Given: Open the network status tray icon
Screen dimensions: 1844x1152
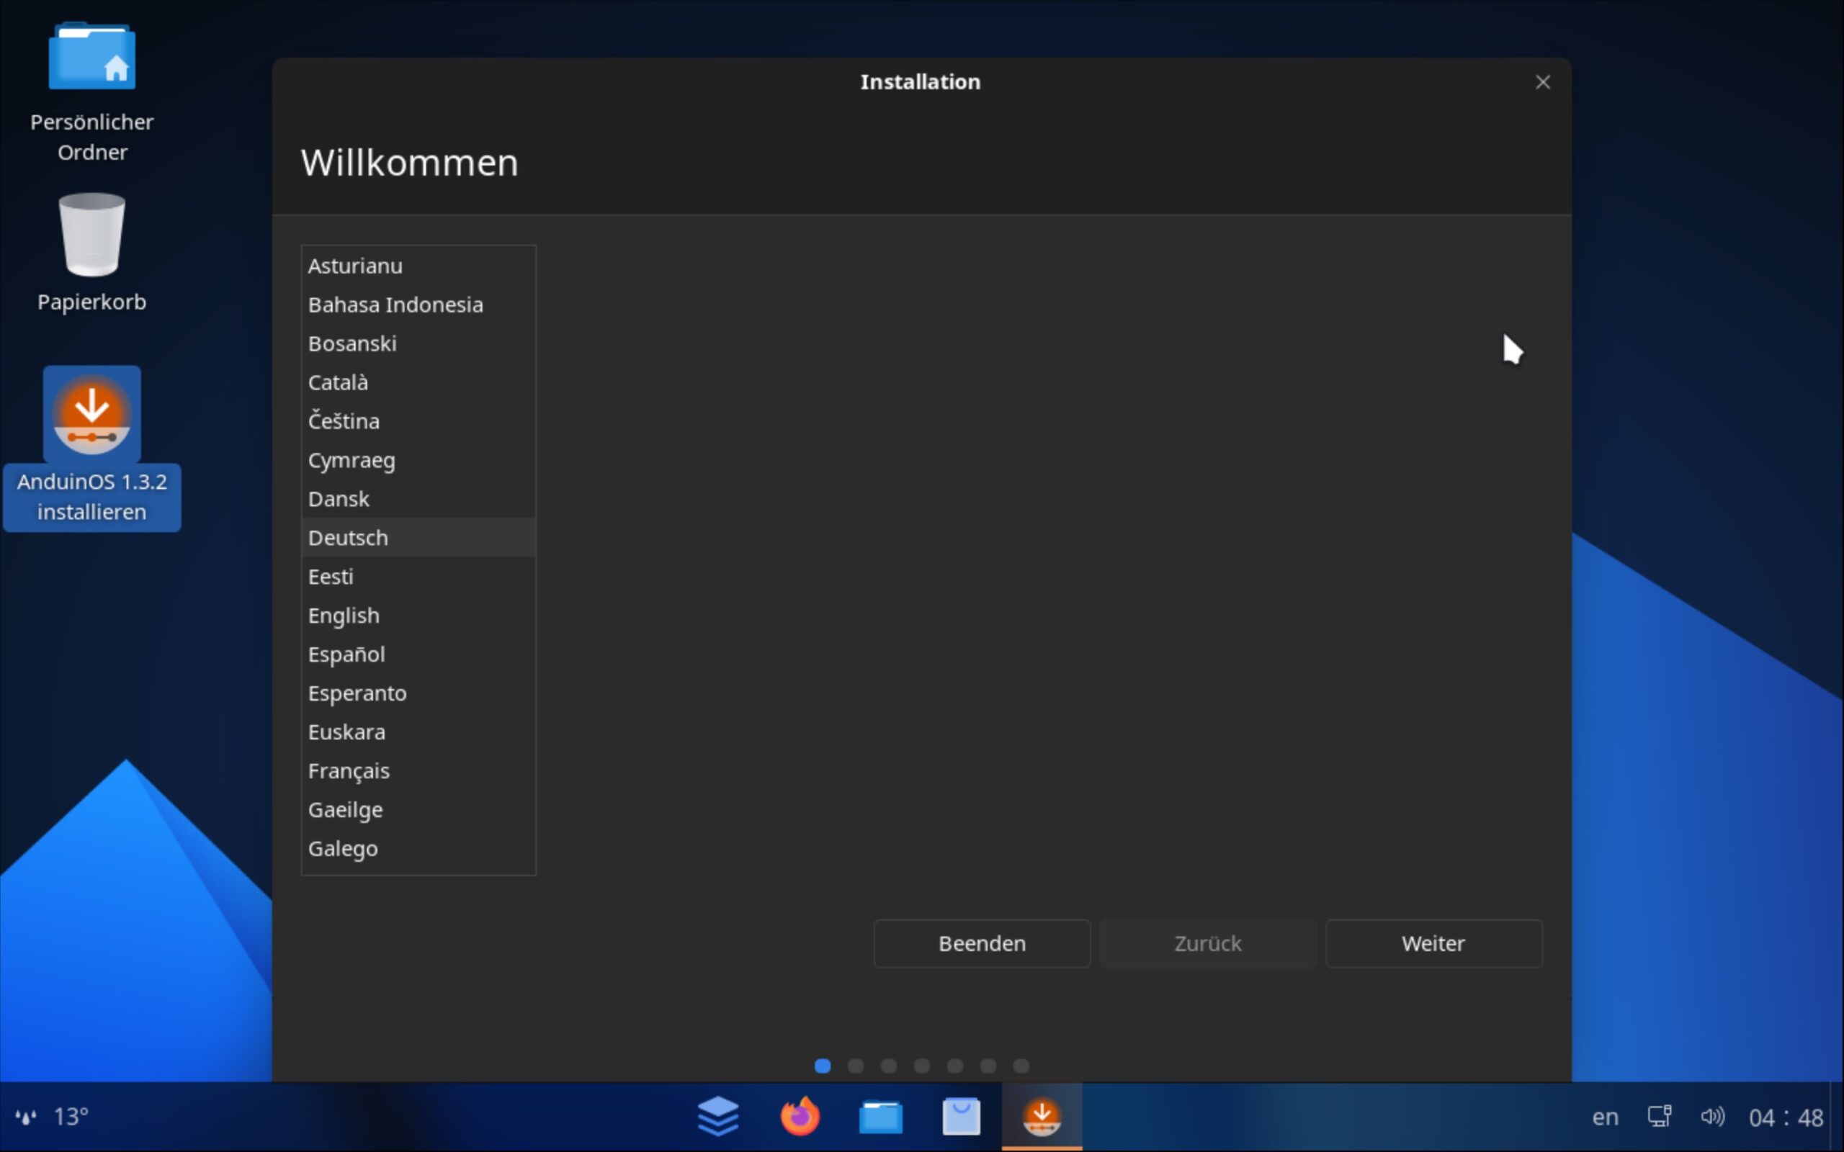Looking at the screenshot, I should click(1660, 1117).
